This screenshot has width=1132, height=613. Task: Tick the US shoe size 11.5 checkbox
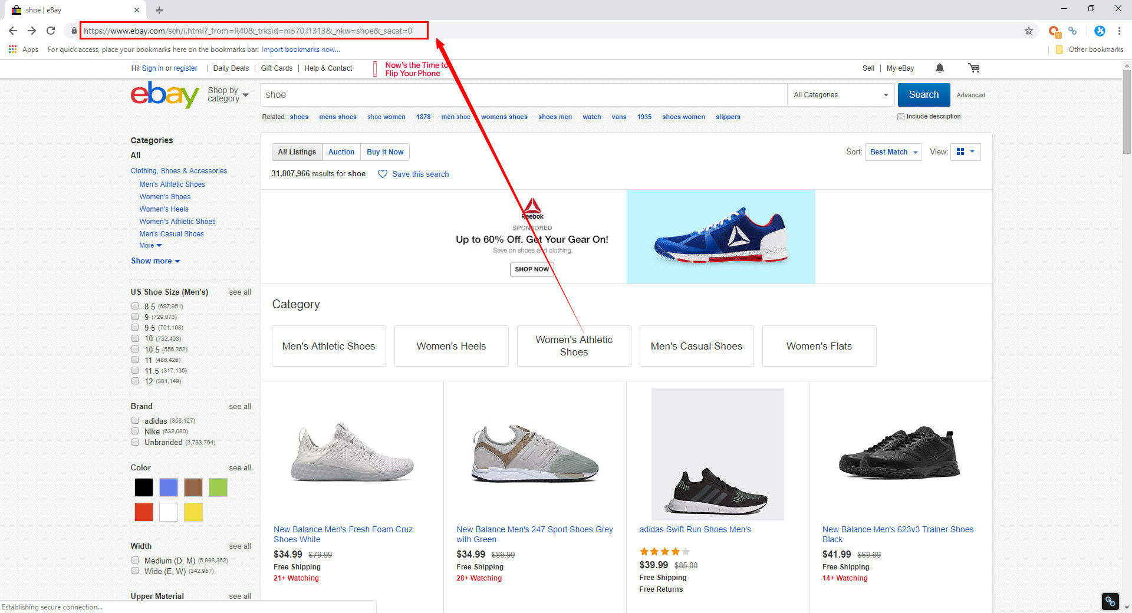click(x=135, y=370)
